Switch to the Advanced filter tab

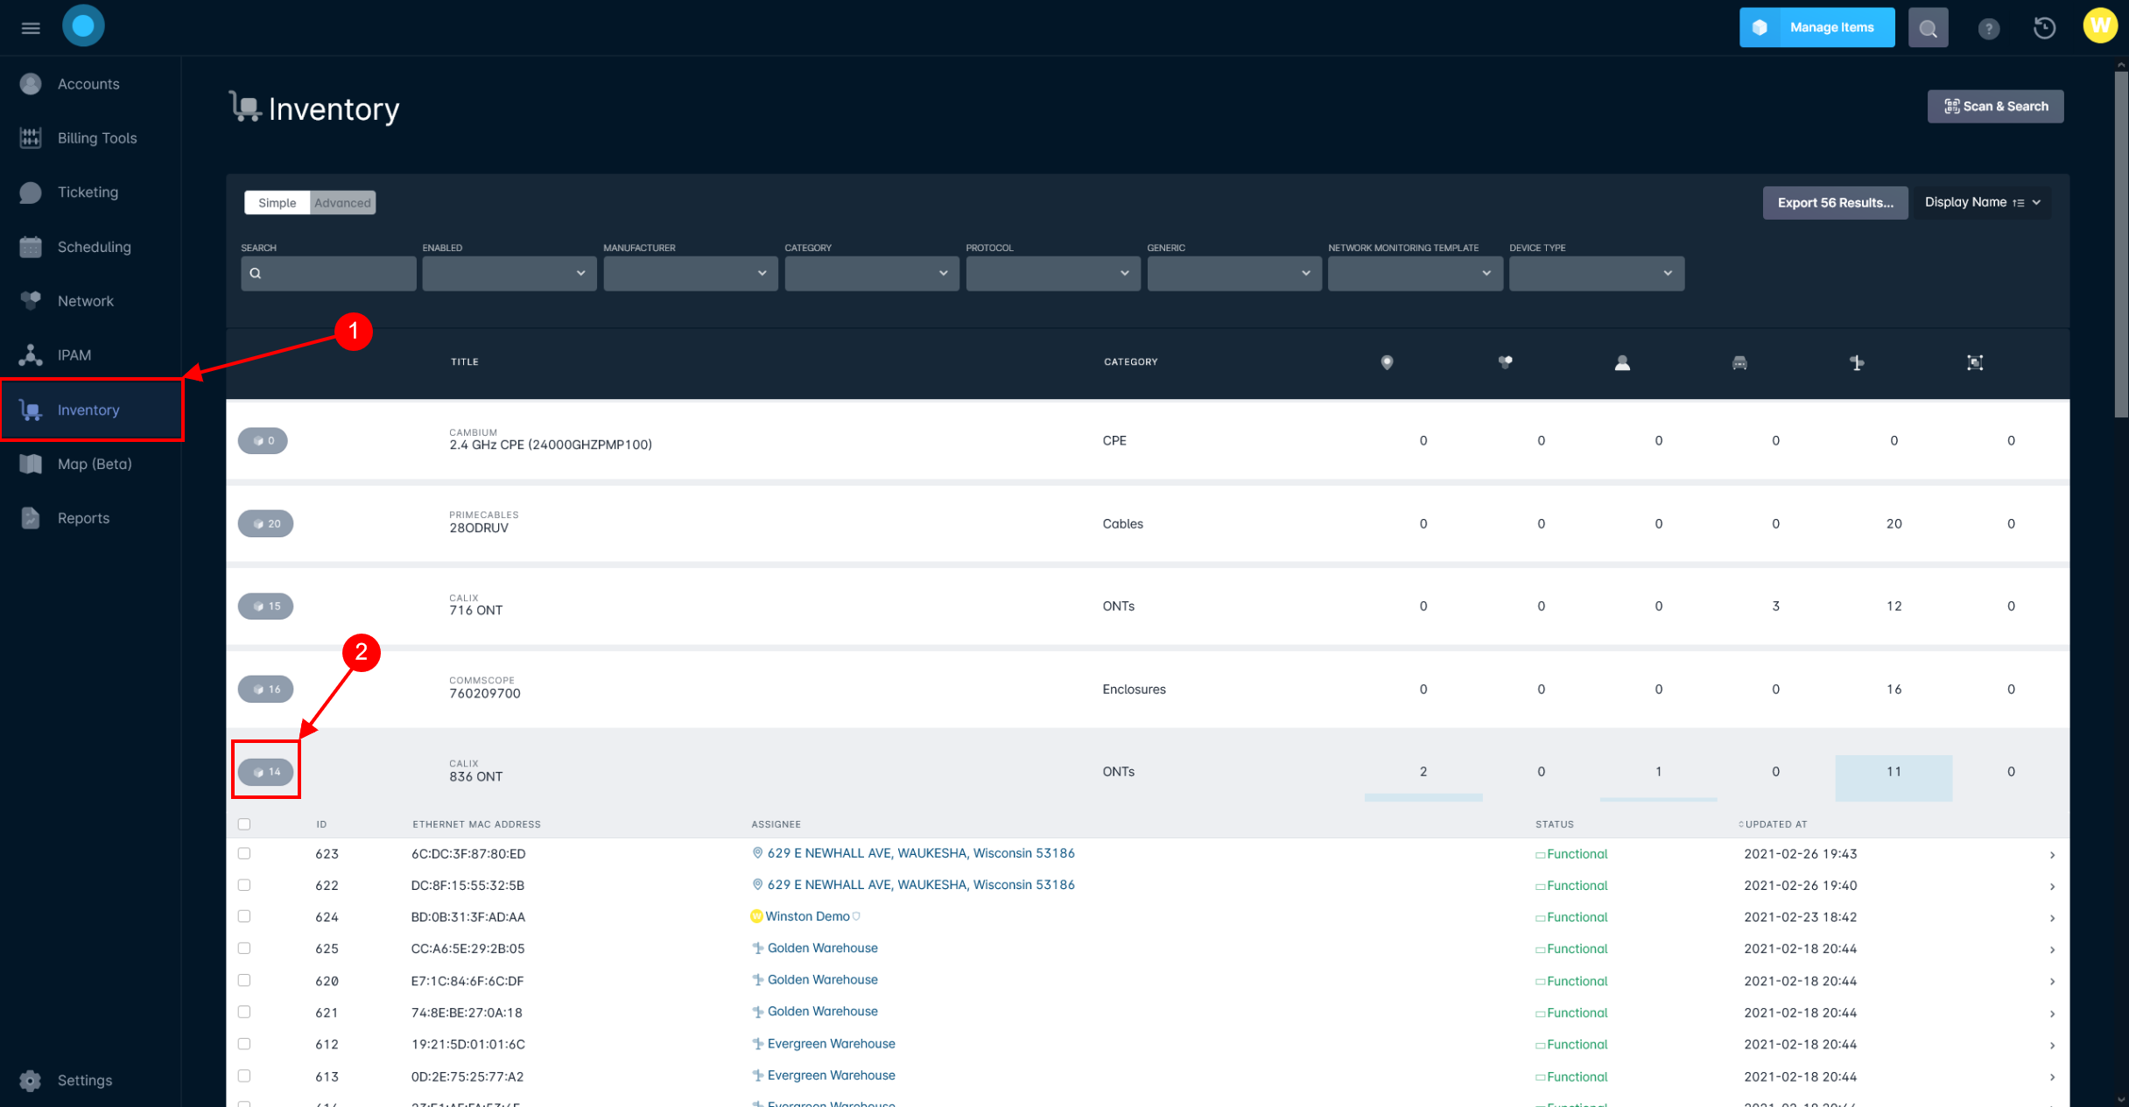341,202
